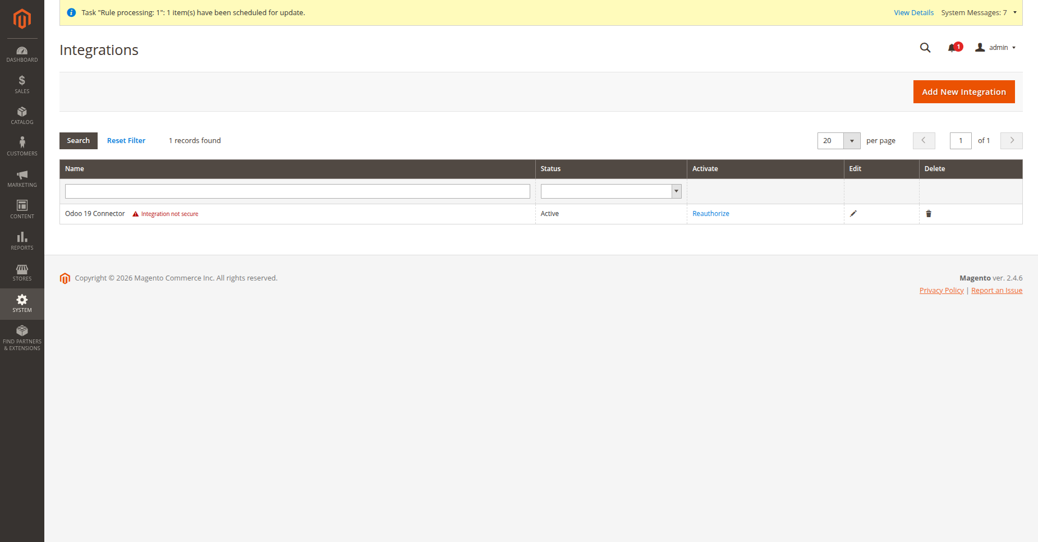Click the page number input field
The height and width of the screenshot is (542, 1038).
[961, 141]
